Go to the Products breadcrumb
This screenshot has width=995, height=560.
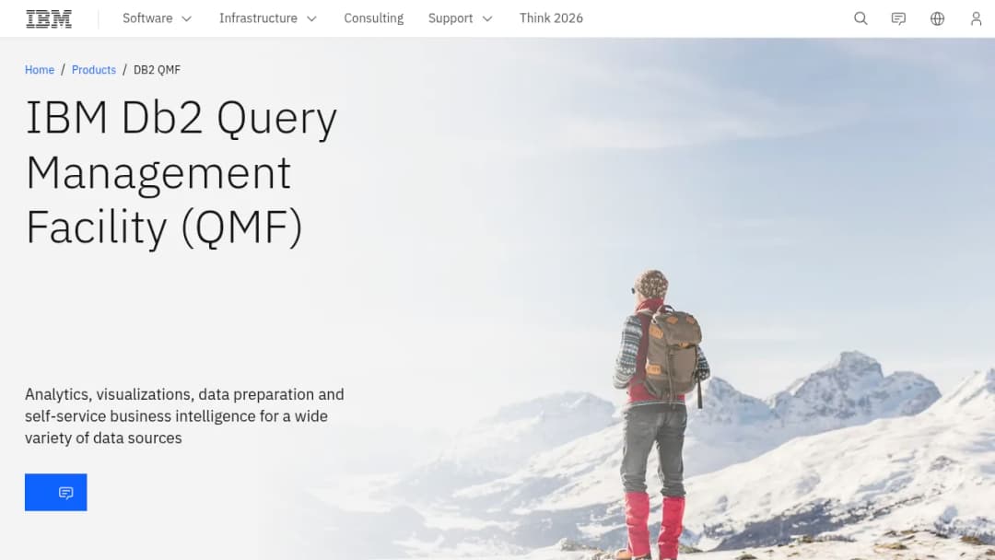pos(94,70)
